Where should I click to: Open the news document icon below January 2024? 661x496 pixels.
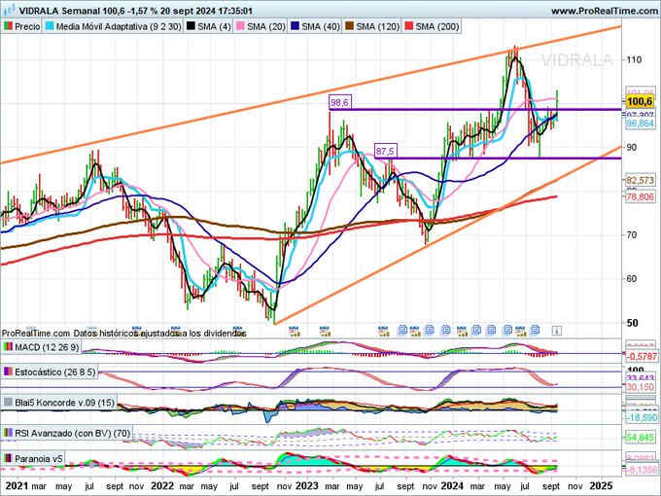(446, 330)
